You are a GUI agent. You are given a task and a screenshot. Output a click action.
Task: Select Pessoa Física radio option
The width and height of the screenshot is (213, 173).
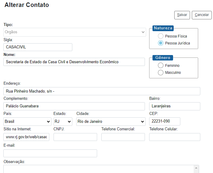point(161,36)
